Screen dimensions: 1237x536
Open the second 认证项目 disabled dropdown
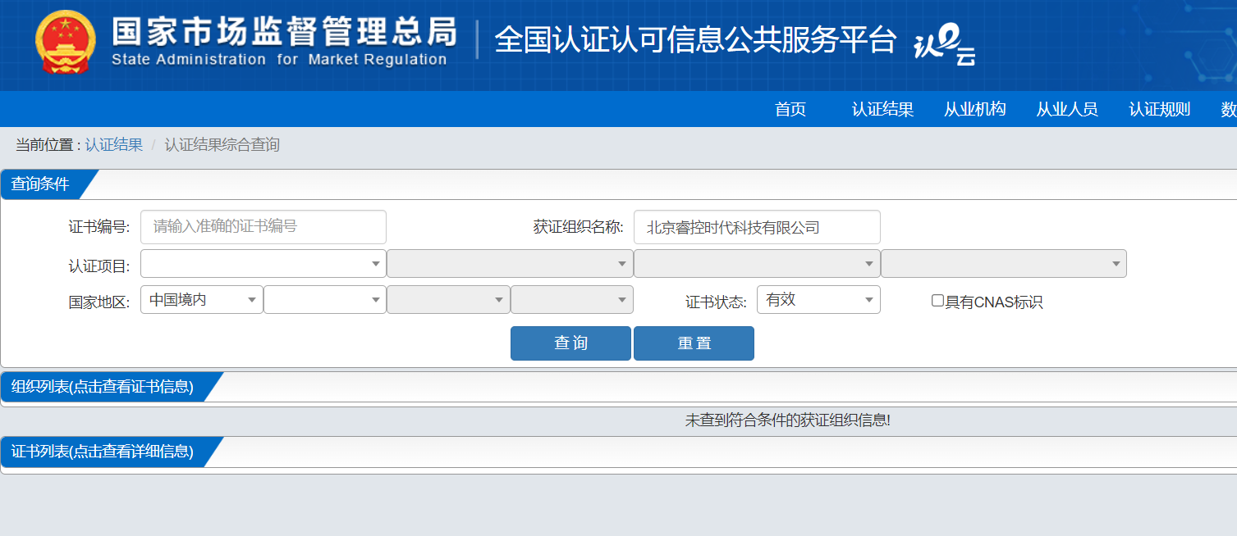coord(510,264)
